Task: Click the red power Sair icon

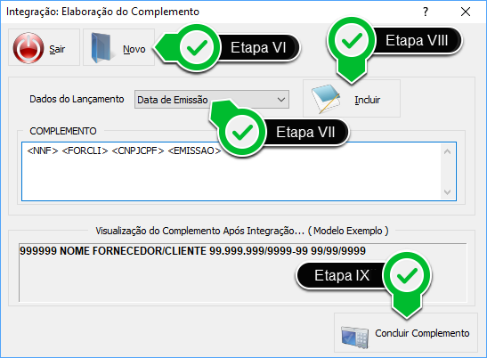Action: click(28, 48)
